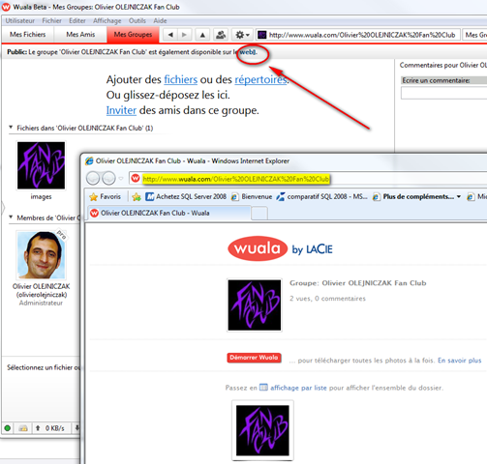This screenshot has width=487, height=464.
Task: Click the list view icon next to 'affichage par liste'
Action: pyautogui.click(x=263, y=387)
